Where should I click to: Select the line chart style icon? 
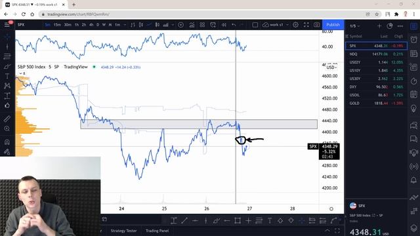tap(149, 25)
